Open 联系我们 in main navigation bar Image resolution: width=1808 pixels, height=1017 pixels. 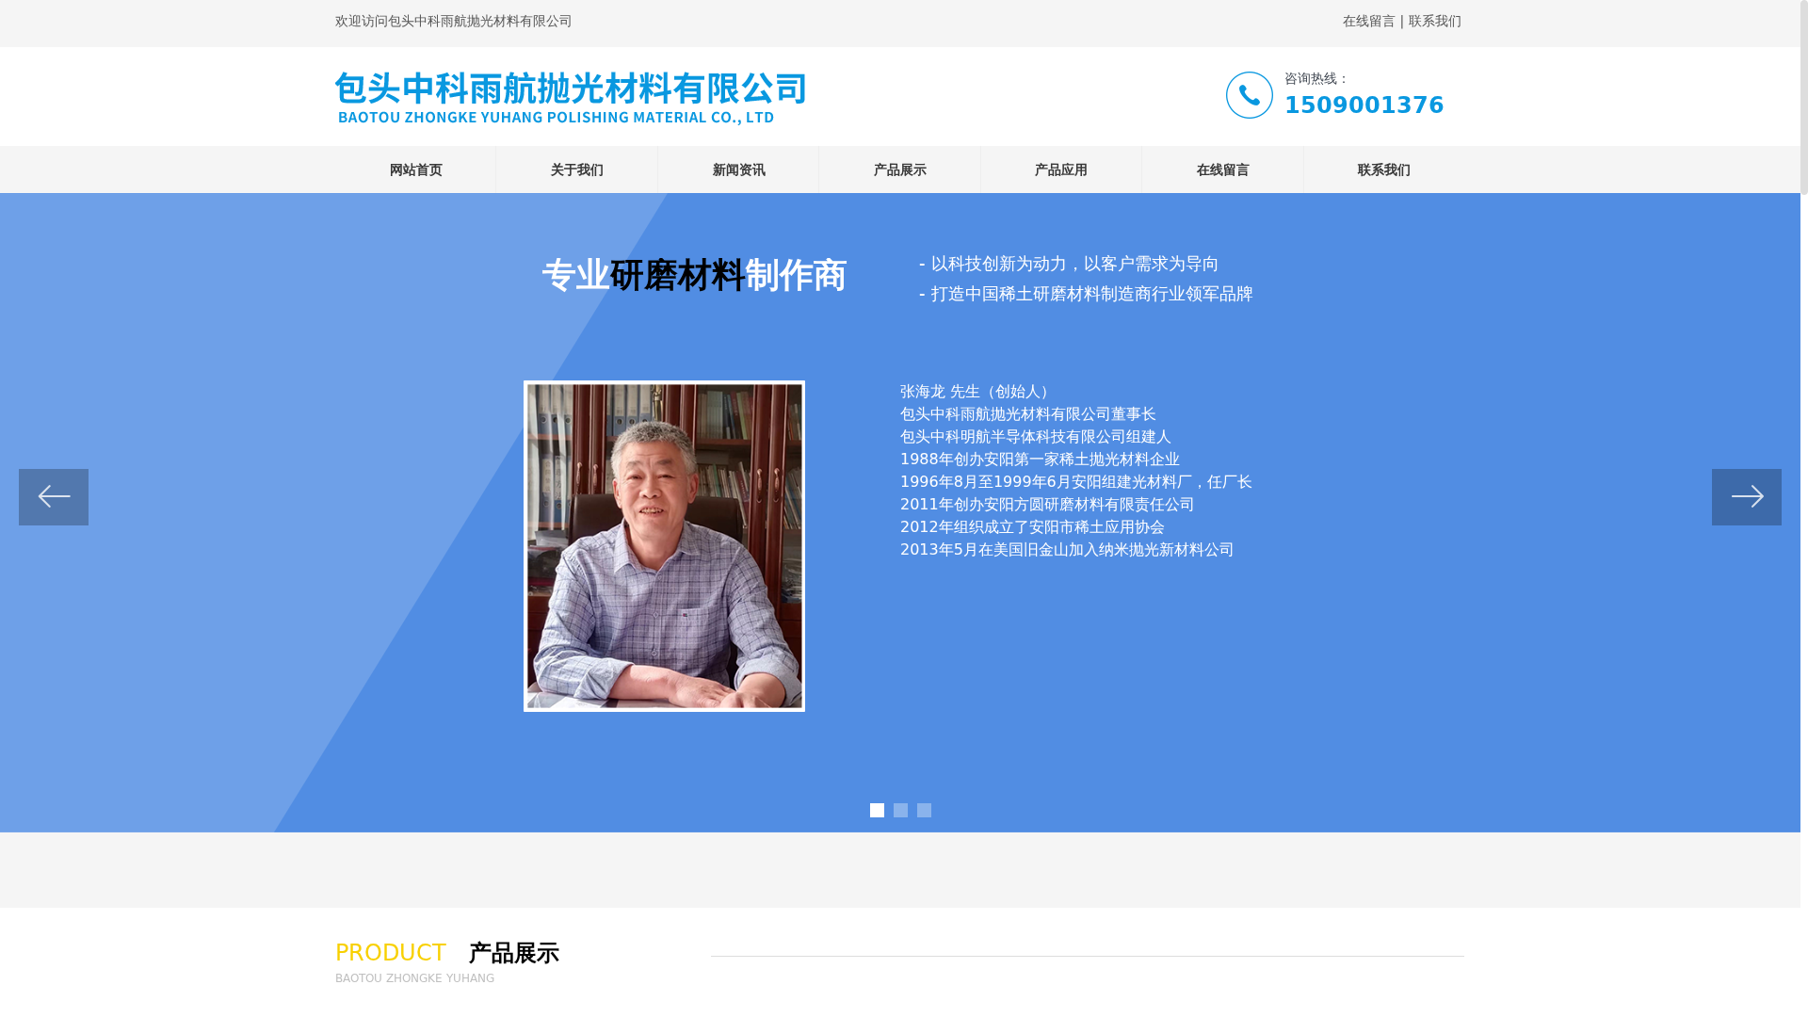coord(1384,169)
